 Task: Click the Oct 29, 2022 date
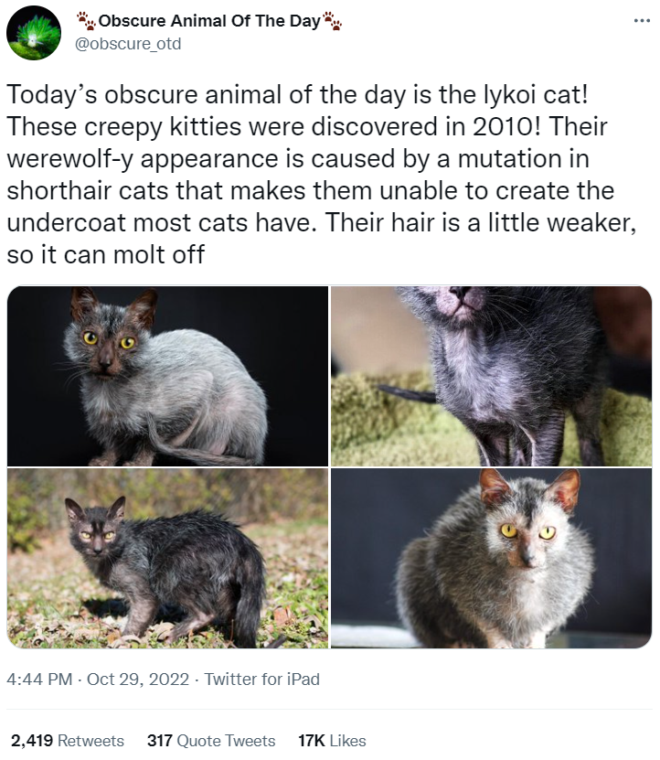click(138, 679)
